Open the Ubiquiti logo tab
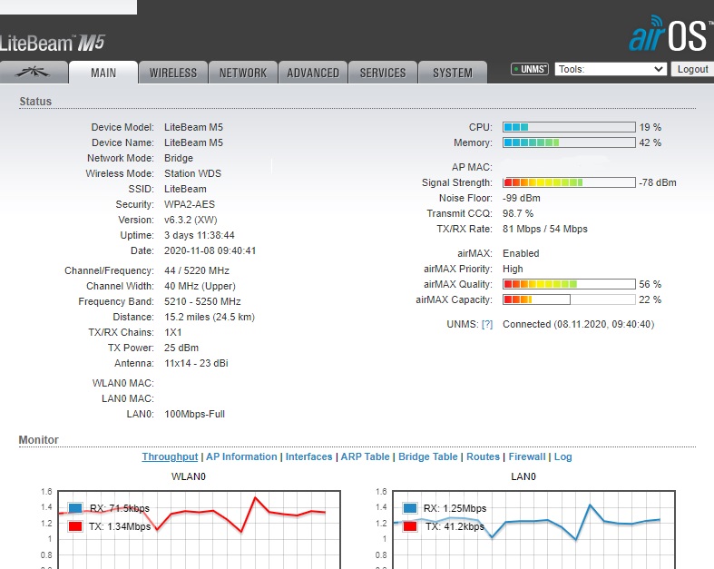 click(x=34, y=73)
